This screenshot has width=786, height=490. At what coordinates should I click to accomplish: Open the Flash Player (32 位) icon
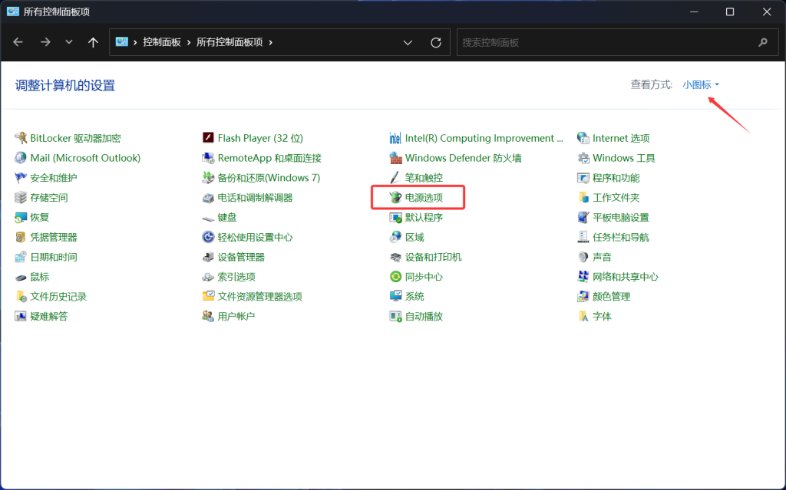click(208, 138)
